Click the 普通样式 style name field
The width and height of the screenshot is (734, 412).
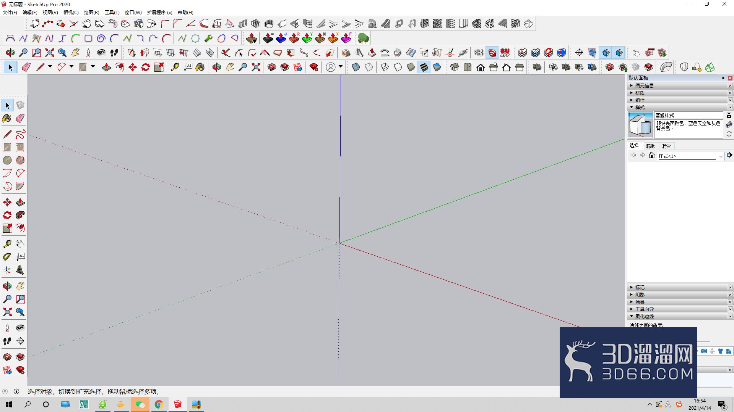[689, 115]
